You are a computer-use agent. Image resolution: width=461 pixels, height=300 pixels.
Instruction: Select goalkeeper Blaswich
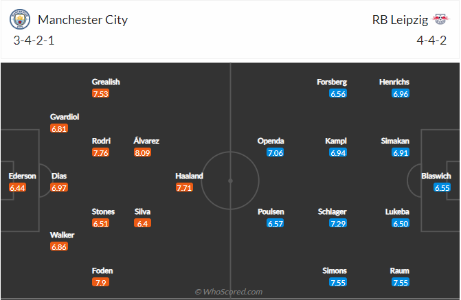(436, 176)
